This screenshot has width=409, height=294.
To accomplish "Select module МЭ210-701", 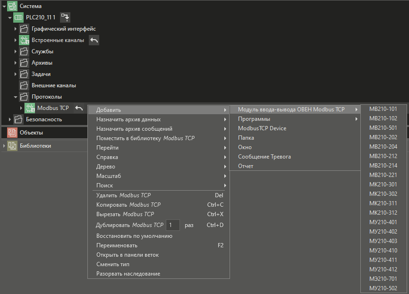I will click(383, 279).
